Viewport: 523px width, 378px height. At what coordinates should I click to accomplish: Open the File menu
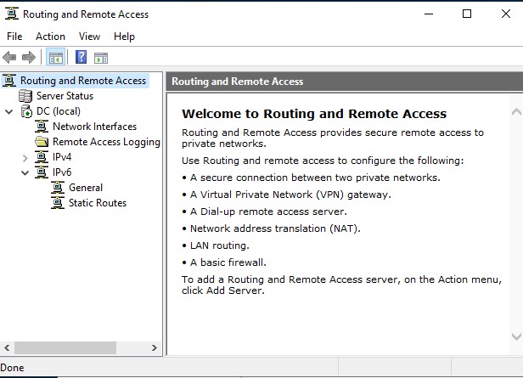(14, 37)
